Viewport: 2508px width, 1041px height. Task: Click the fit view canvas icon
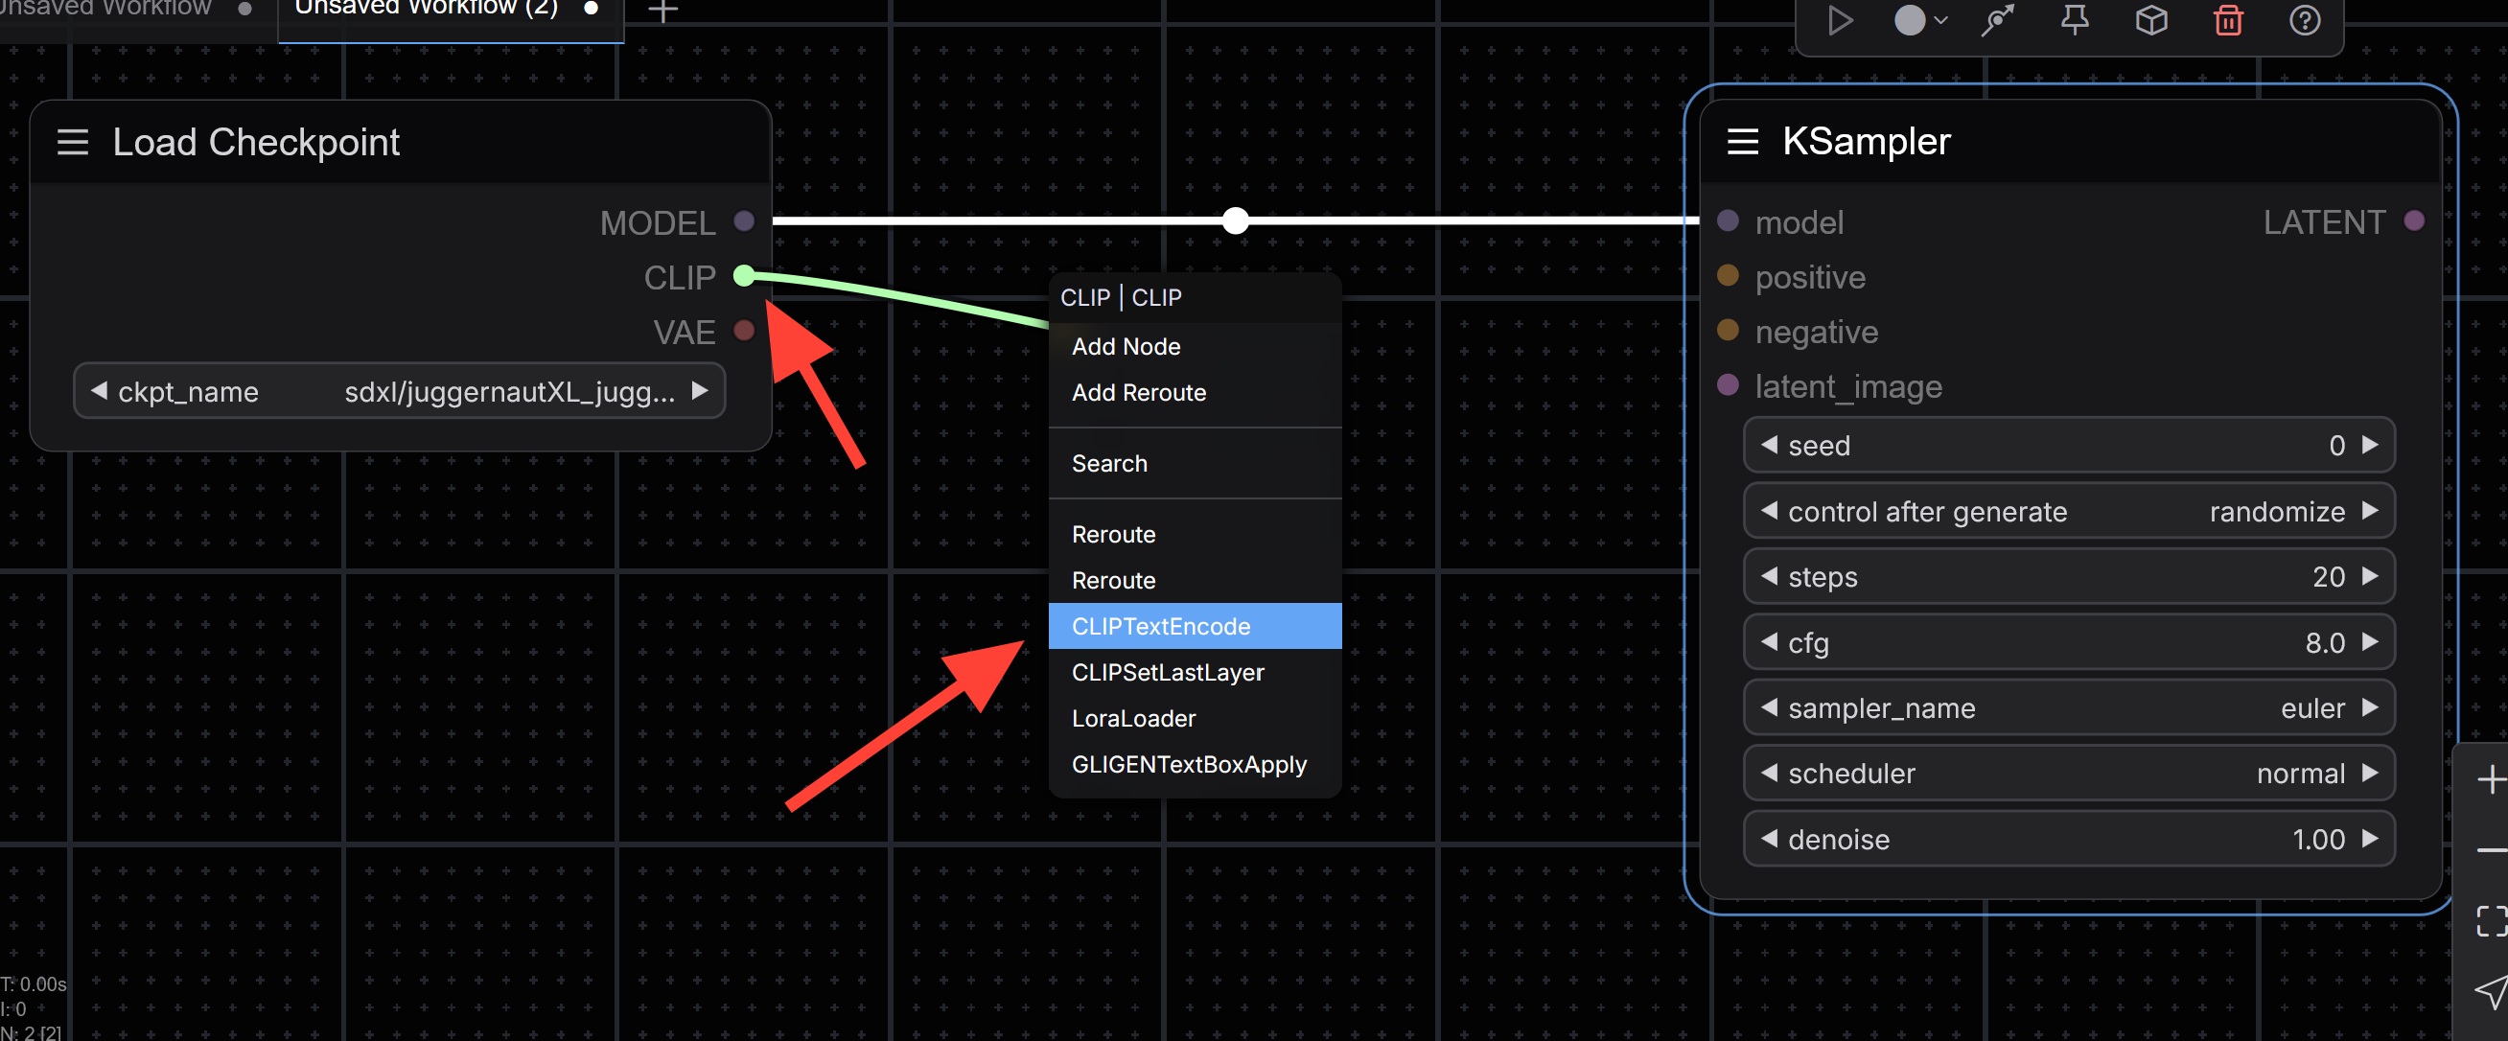click(2491, 920)
